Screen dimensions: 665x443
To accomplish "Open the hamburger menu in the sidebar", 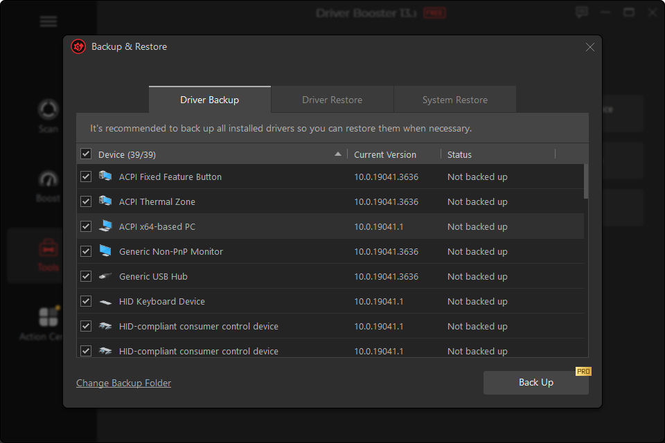I will click(x=48, y=21).
